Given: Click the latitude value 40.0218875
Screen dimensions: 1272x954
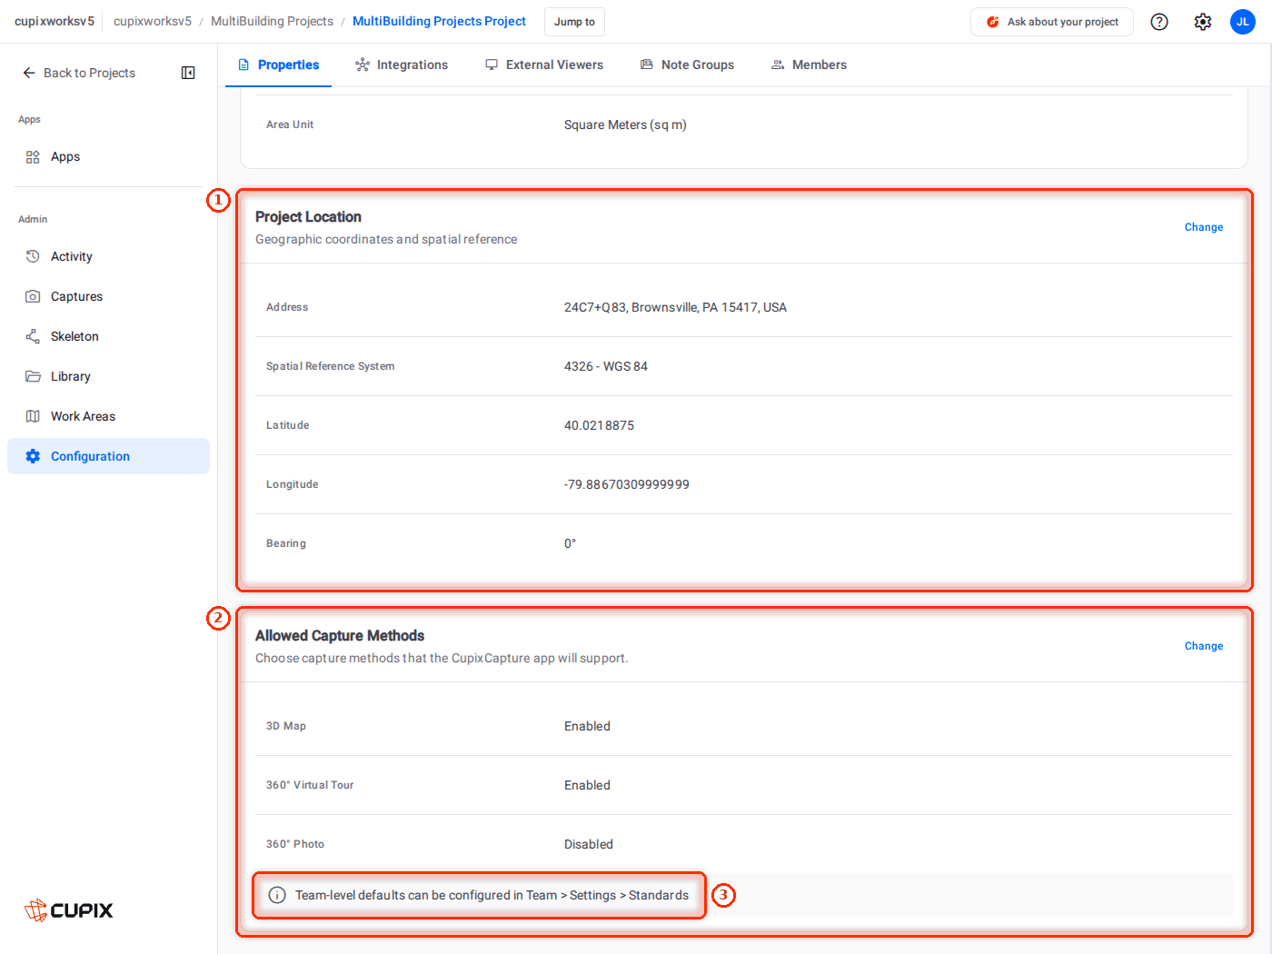Looking at the screenshot, I should (599, 425).
